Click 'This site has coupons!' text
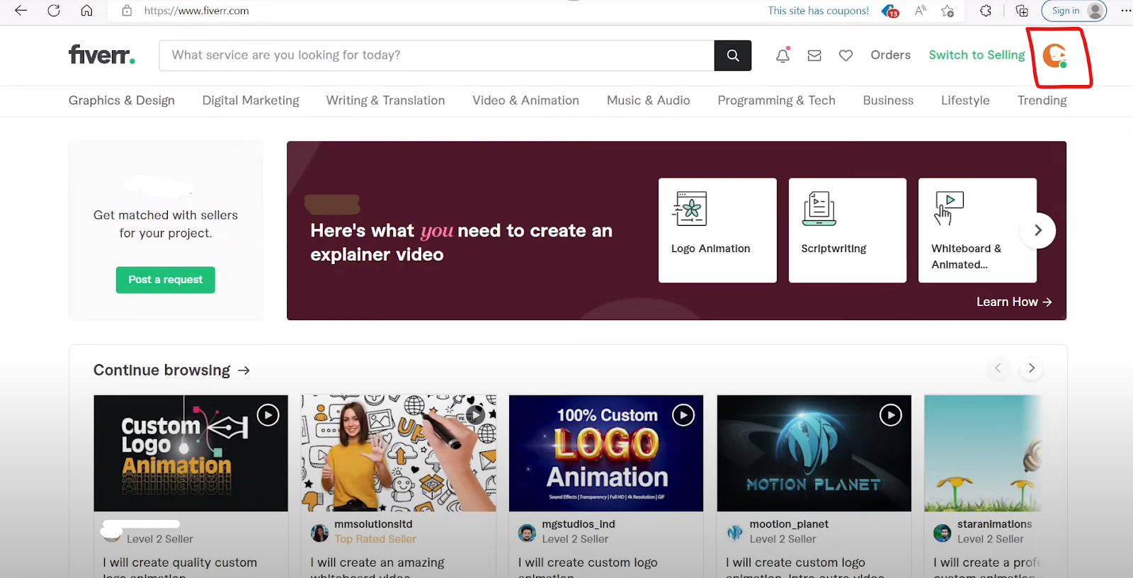The image size is (1133, 578). click(x=818, y=11)
